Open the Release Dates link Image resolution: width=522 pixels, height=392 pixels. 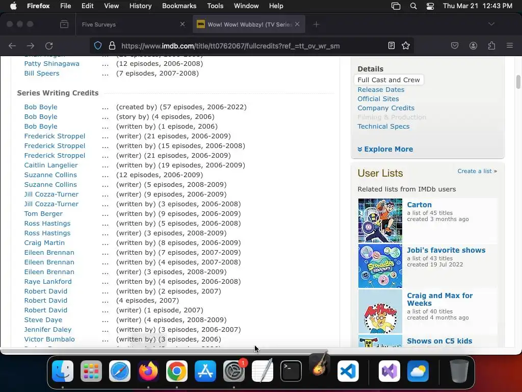(381, 90)
